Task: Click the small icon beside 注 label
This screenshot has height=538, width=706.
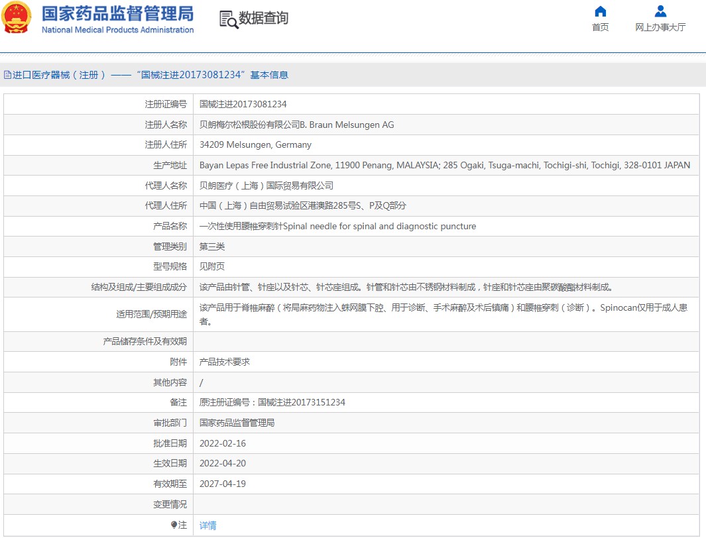Action: (x=174, y=525)
